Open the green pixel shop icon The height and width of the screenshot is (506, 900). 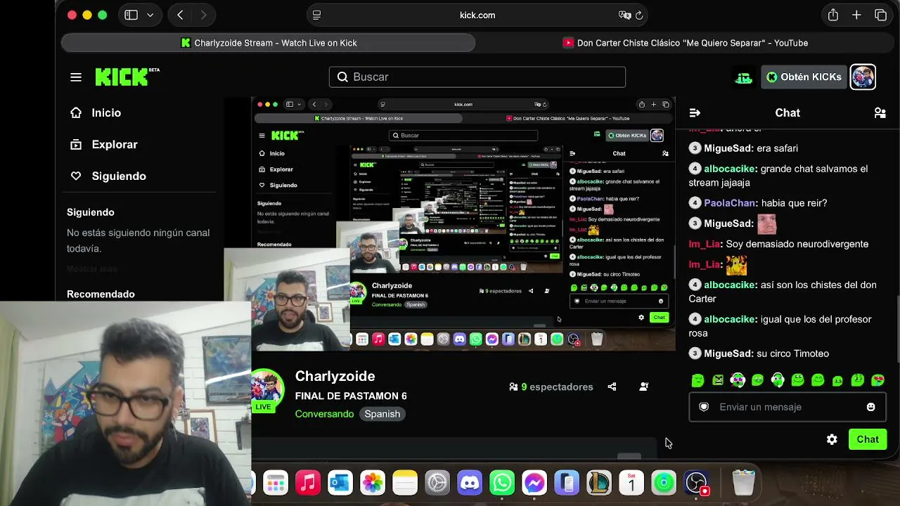[744, 77]
